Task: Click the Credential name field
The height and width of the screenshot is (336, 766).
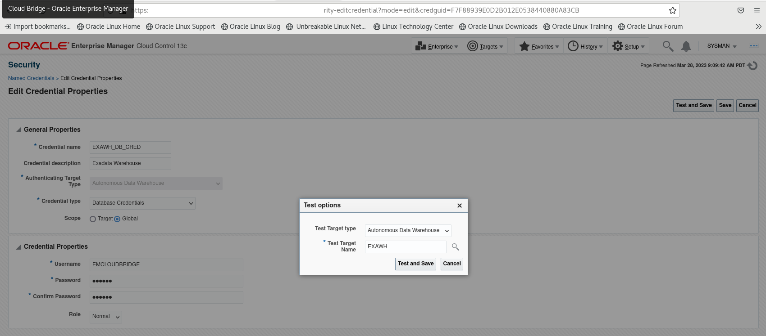Action: tap(130, 147)
